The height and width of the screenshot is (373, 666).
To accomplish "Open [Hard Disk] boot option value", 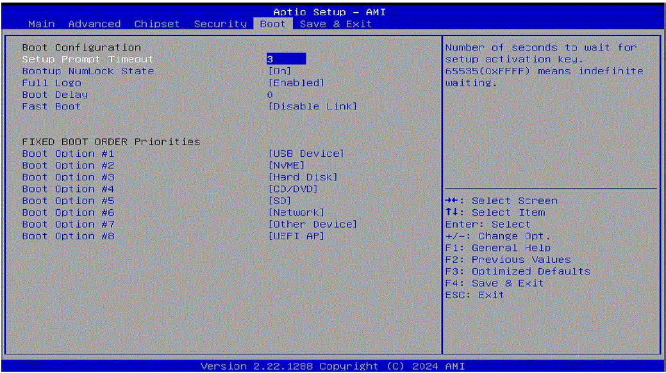I will click(303, 177).
